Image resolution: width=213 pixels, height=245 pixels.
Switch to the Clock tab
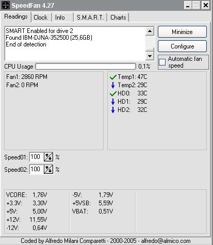pos(41,18)
